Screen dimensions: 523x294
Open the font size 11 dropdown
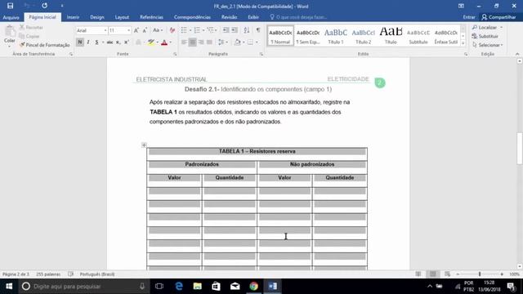(128, 30)
